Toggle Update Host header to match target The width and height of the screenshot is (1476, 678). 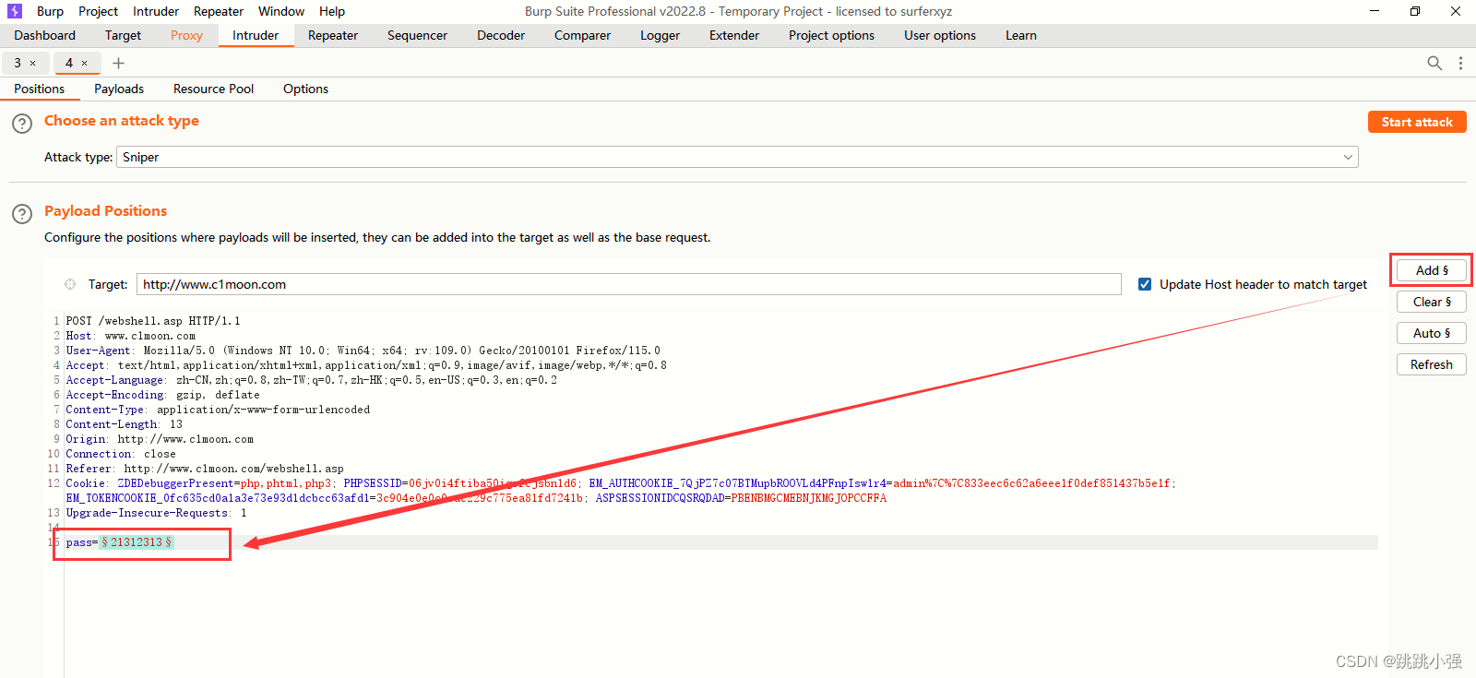(x=1145, y=284)
